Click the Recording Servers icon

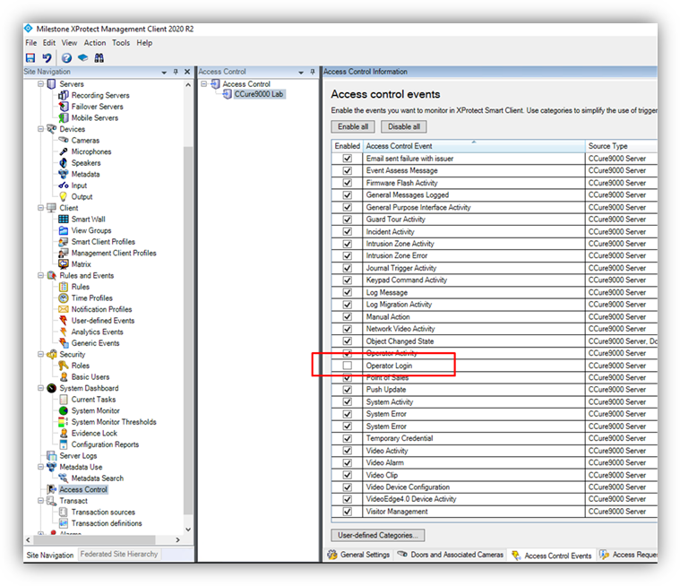pos(64,95)
